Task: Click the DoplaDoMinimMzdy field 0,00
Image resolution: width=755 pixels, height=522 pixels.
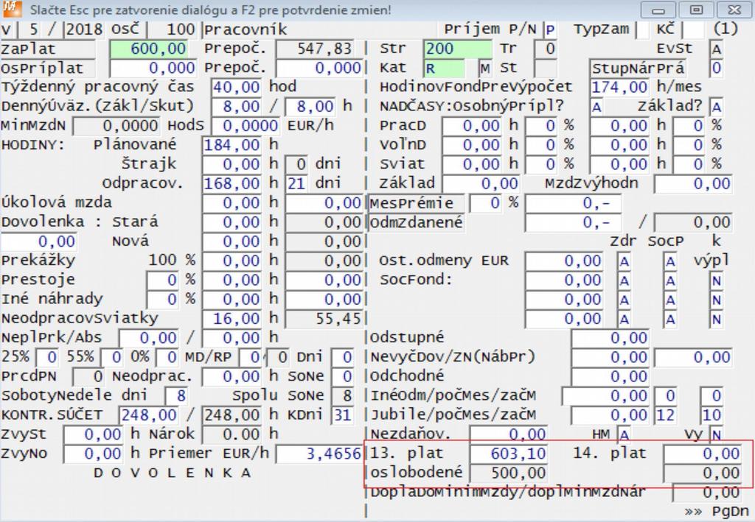Action: pos(707,493)
